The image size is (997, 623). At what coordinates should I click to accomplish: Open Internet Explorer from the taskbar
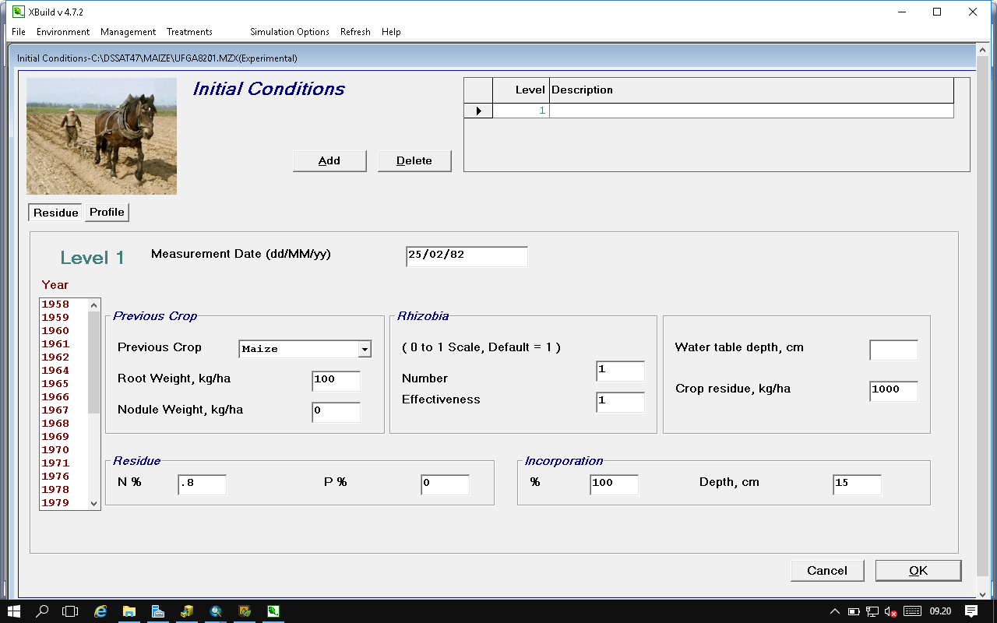[100, 611]
